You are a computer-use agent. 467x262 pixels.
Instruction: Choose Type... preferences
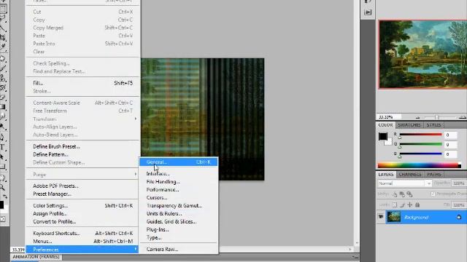tap(154, 238)
